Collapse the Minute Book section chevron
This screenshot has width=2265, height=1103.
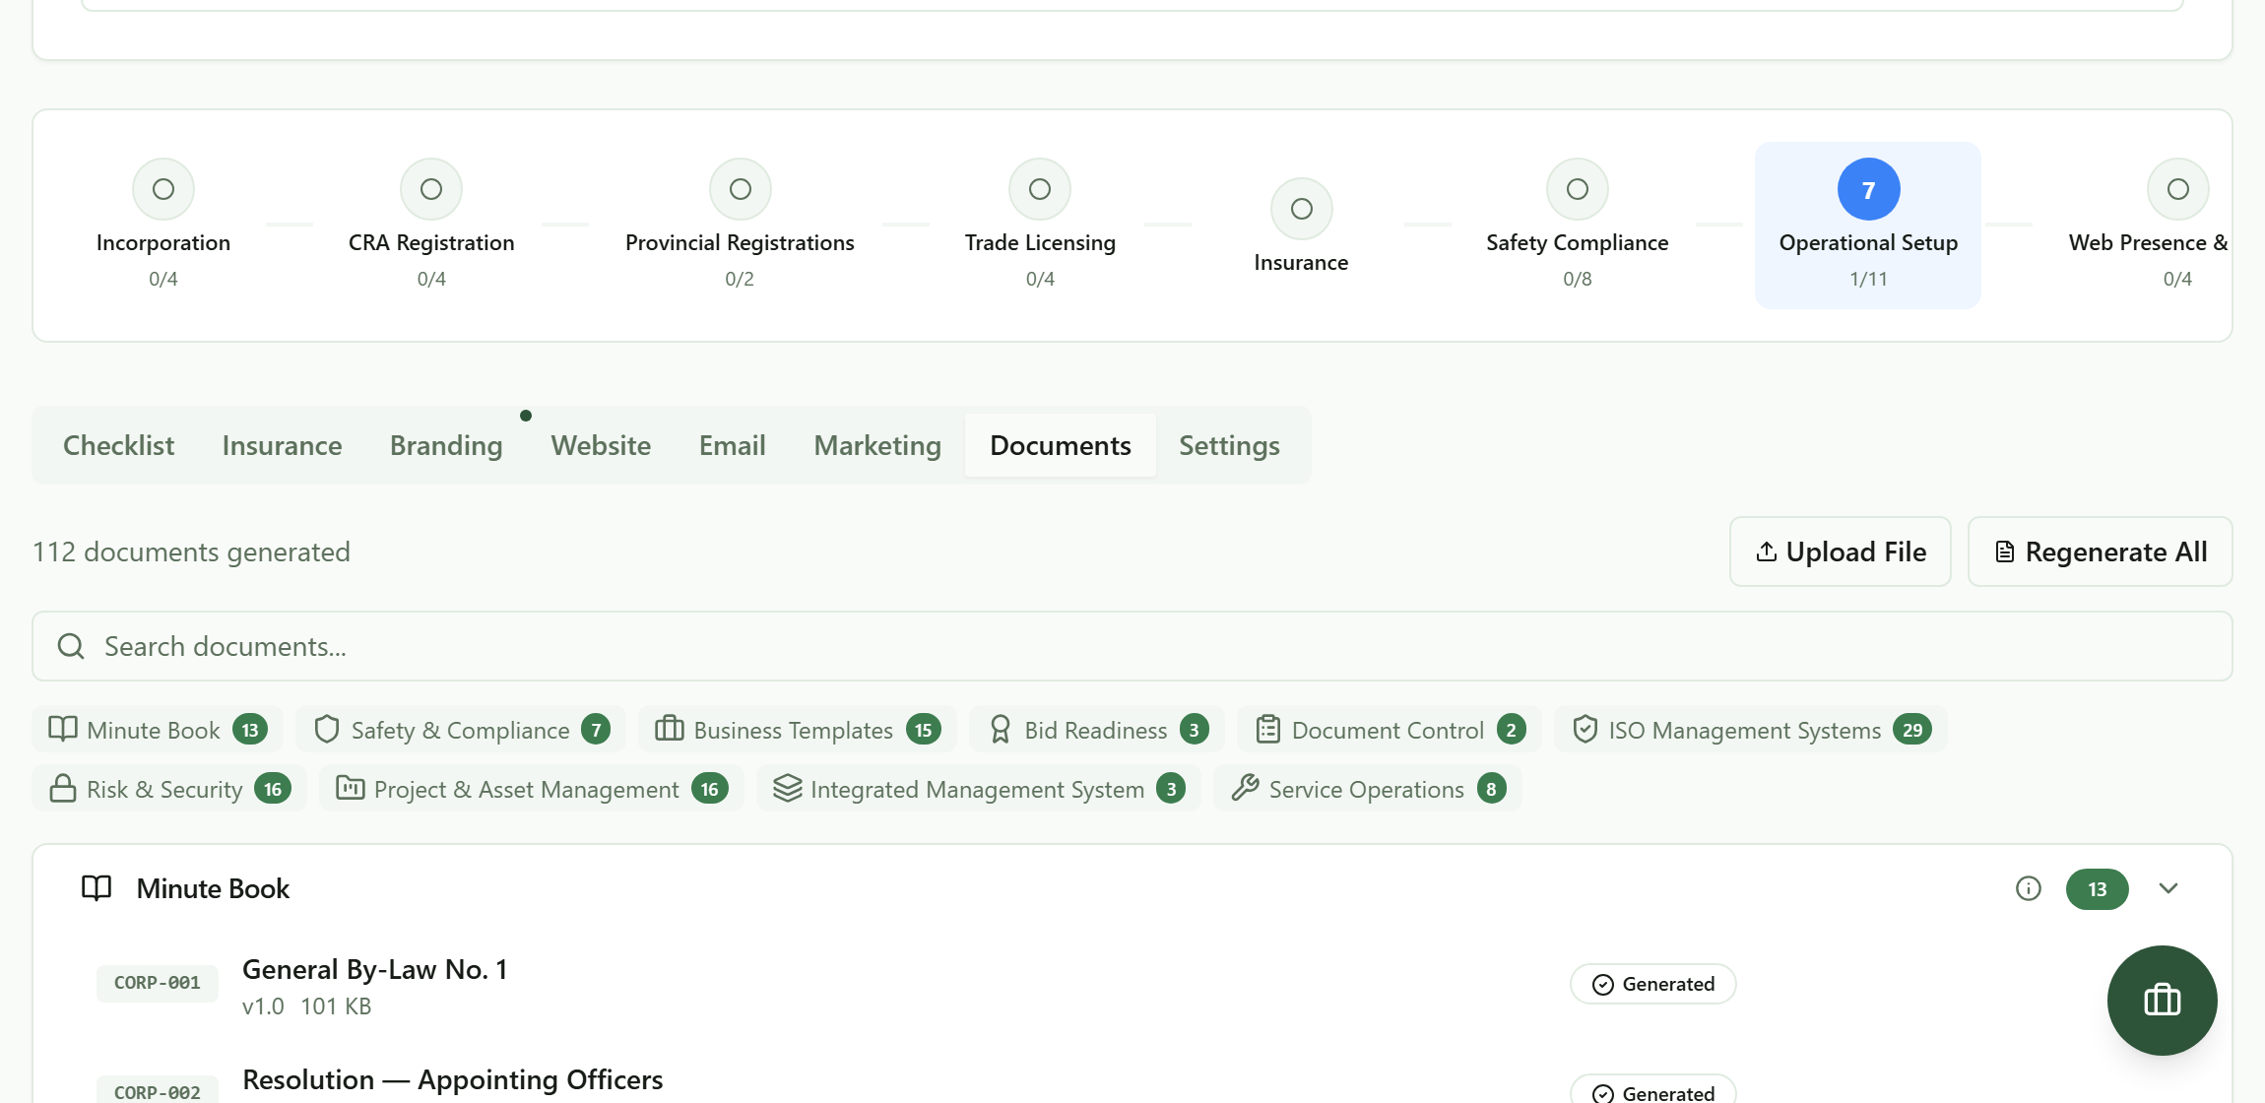[2168, 888]
